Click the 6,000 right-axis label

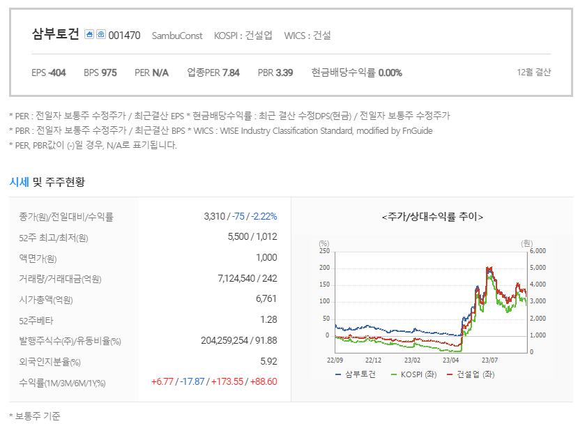538,251
